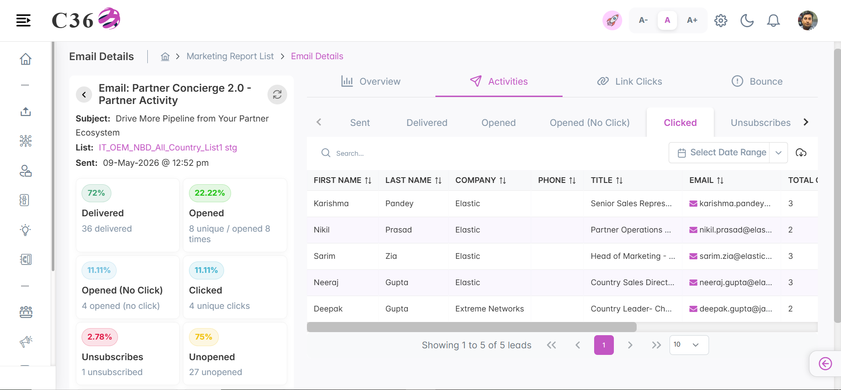
Task: Increase font size with A+ button
Action: 692,20
